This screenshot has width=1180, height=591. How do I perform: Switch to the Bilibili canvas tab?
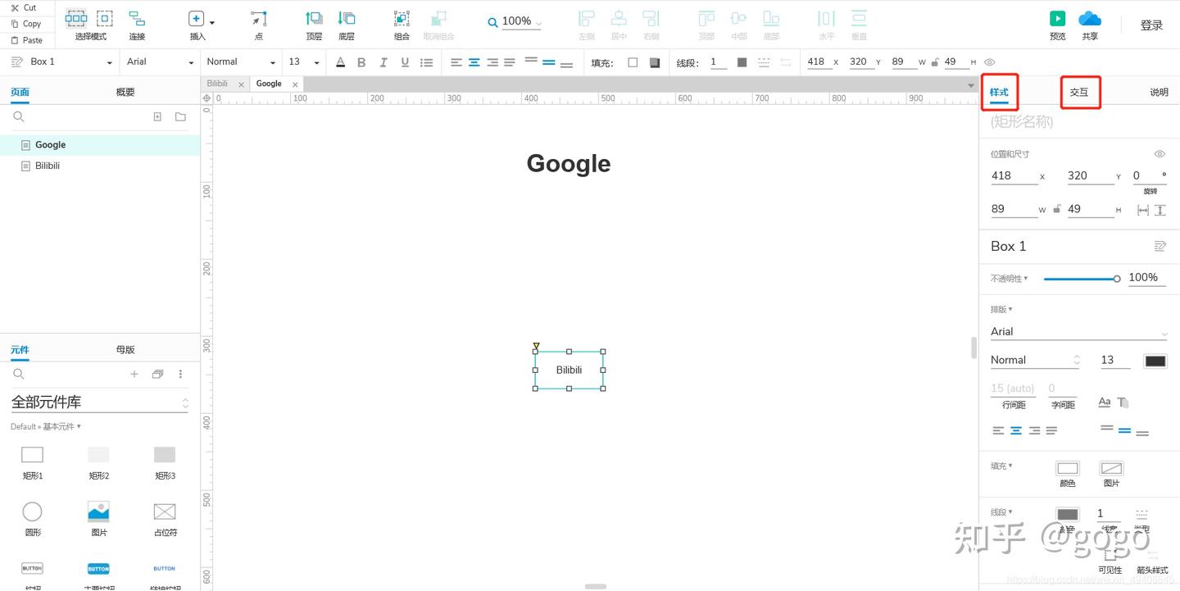tap(217, 84)
